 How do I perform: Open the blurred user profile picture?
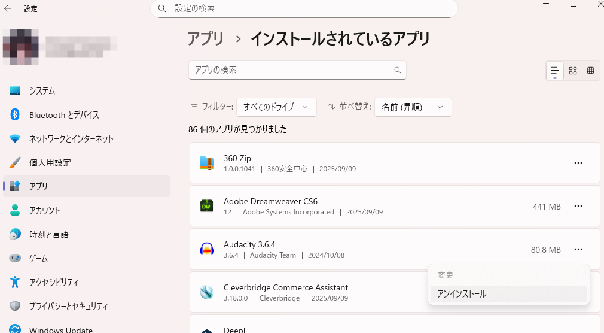coord(21,47)
